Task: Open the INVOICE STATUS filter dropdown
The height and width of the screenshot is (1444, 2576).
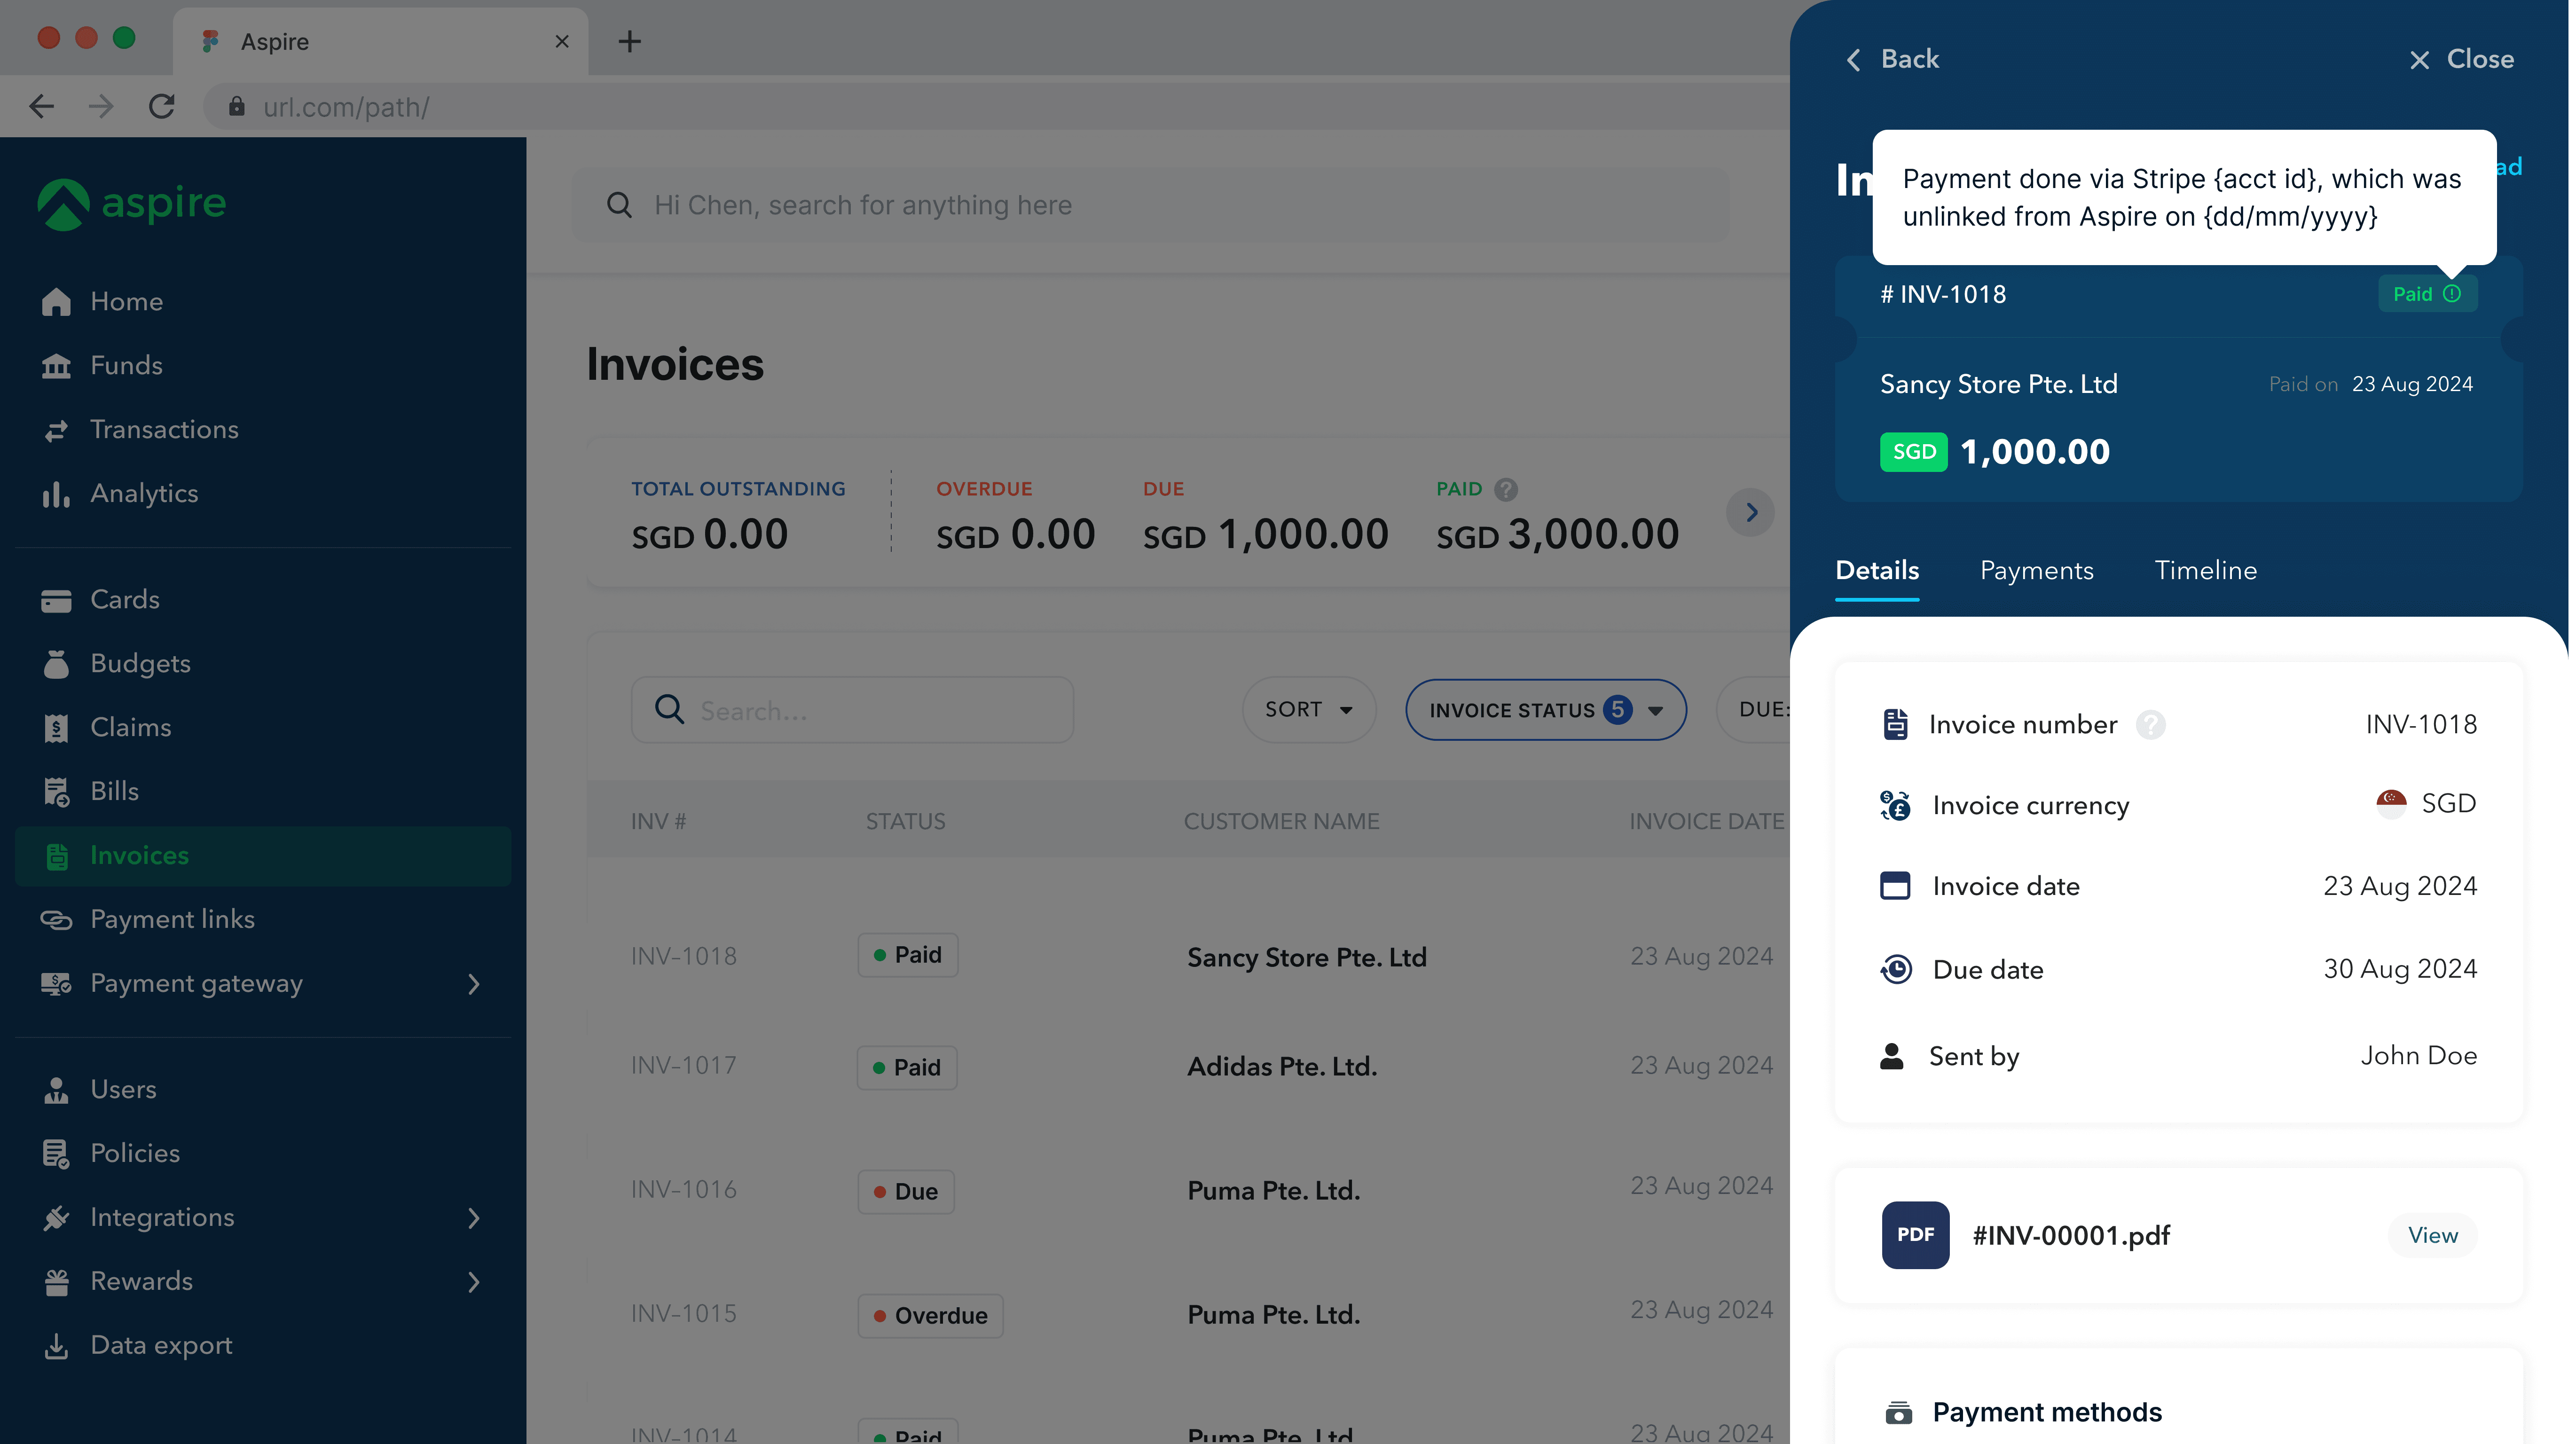Action: [x=1545, y=710]
